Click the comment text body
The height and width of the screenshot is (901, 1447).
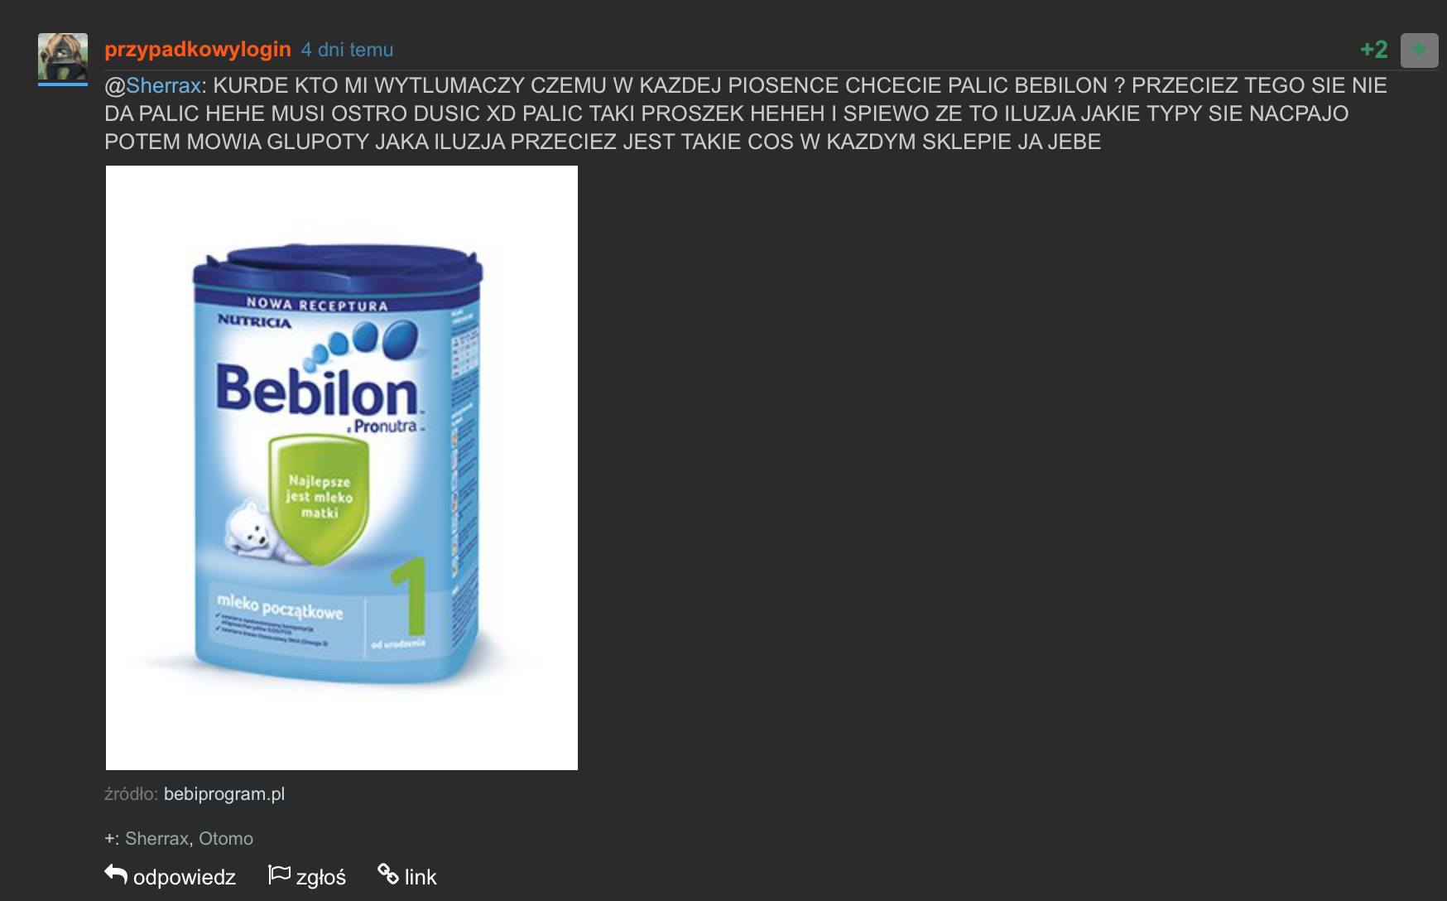[745, 113]
